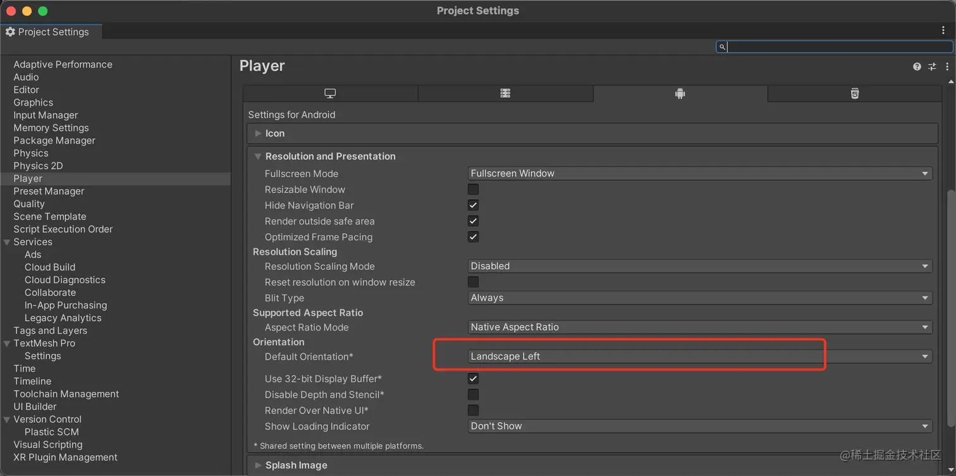The image size is (956, 476).
Task: Open the Player section kebab menu
Action: pyautogui.click(x=947, y=66)
